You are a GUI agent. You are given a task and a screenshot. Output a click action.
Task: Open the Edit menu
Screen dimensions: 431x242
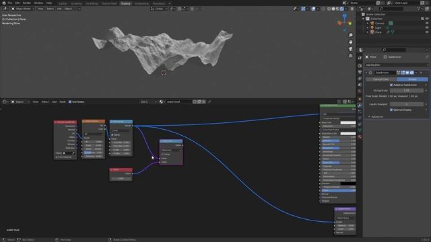18,3
